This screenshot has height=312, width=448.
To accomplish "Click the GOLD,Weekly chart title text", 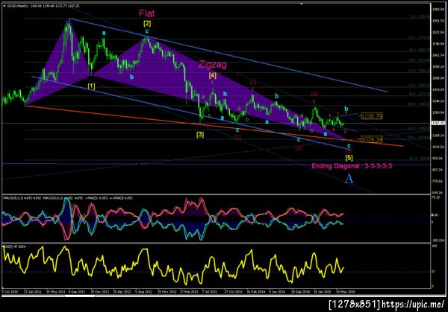I will coord(17,6).
